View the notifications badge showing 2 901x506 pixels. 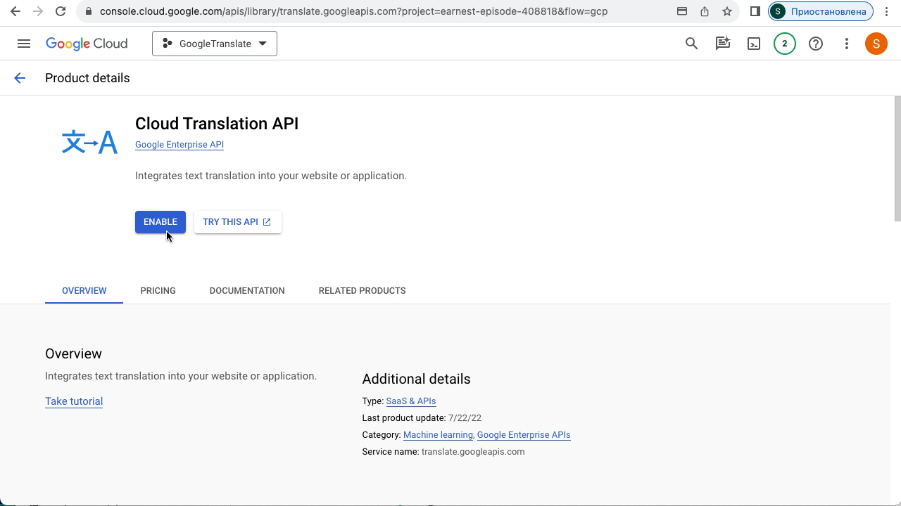pyautogui.click(x=784, y=44)
